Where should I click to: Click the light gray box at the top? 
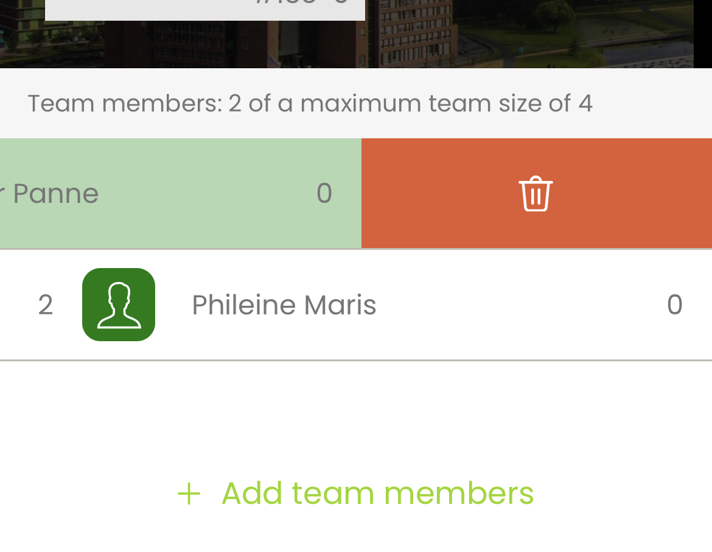coord(205,10)
